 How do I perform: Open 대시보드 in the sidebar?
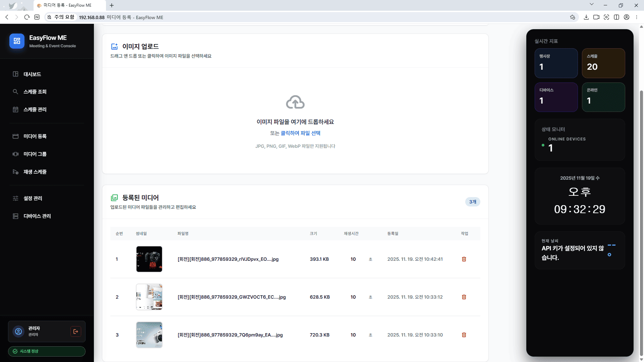[x=32, y=74]
